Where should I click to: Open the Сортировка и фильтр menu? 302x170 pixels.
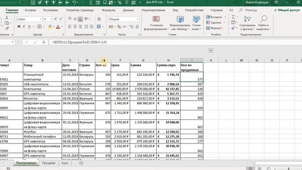247,23
